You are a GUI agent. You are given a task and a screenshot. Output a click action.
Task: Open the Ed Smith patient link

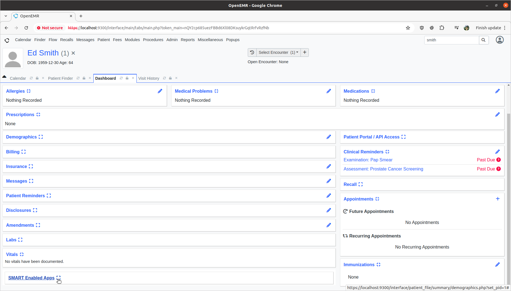[x=43, y=53]
